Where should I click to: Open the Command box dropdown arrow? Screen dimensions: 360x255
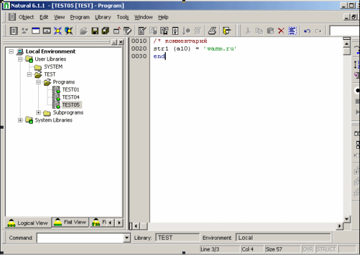click(127, 238)
